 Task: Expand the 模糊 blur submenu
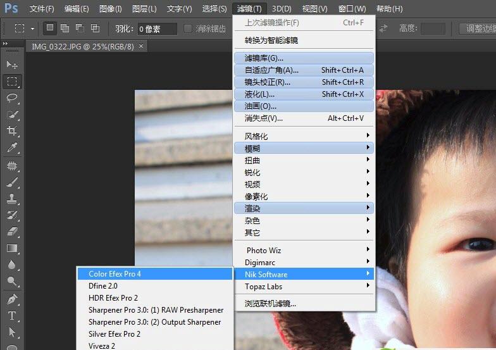304,148
